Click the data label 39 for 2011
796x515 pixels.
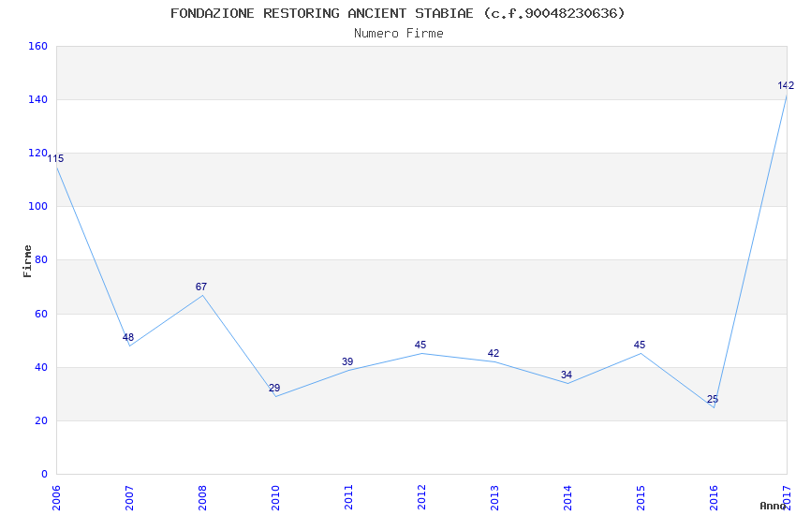click(347, 361)
